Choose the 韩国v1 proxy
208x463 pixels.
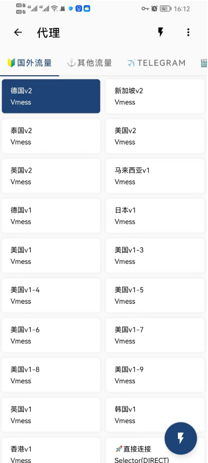click(x=155, y=415)
